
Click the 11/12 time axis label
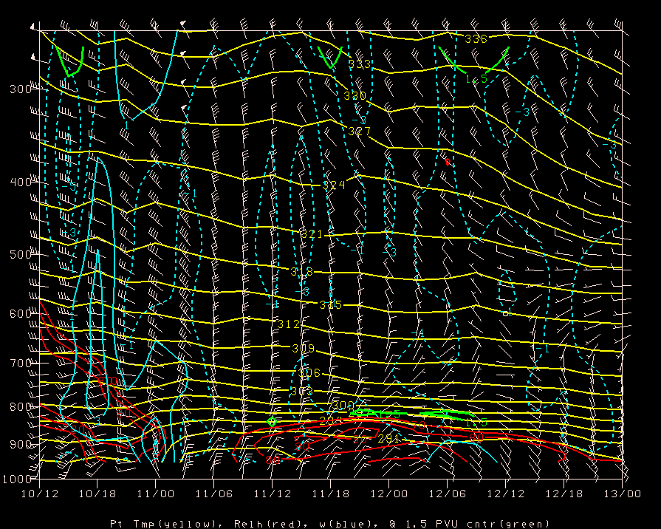coord(272,493)
